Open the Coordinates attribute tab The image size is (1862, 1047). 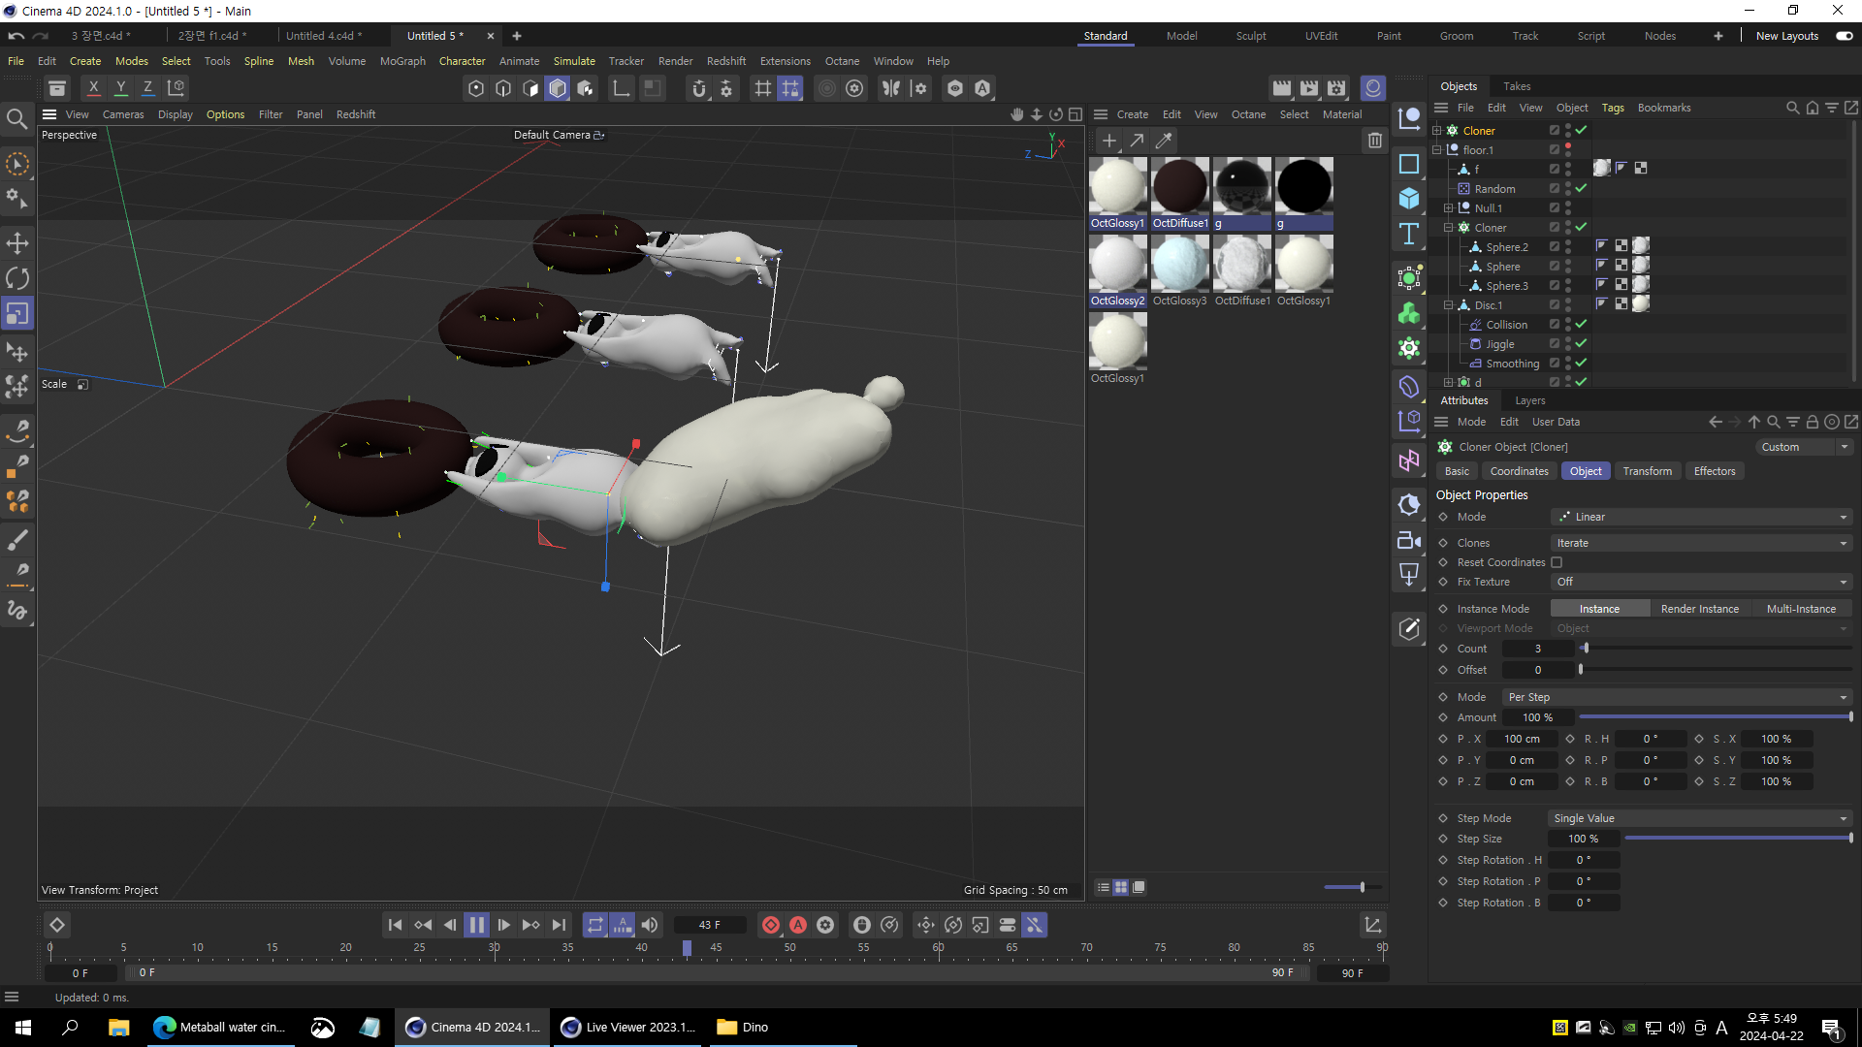click(1519, 471)
